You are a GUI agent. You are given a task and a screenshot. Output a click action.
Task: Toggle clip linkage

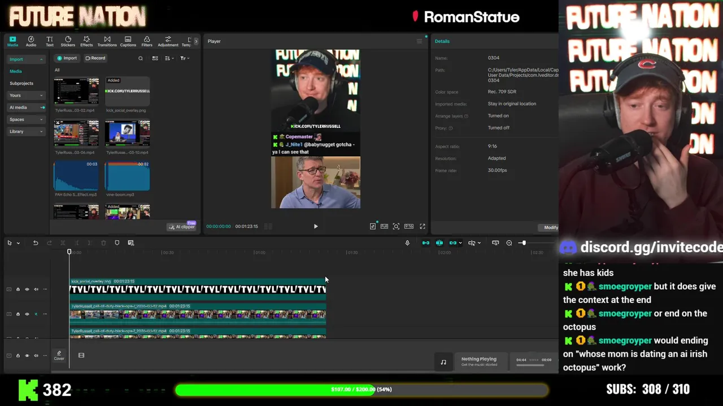[x=452, y=243]
